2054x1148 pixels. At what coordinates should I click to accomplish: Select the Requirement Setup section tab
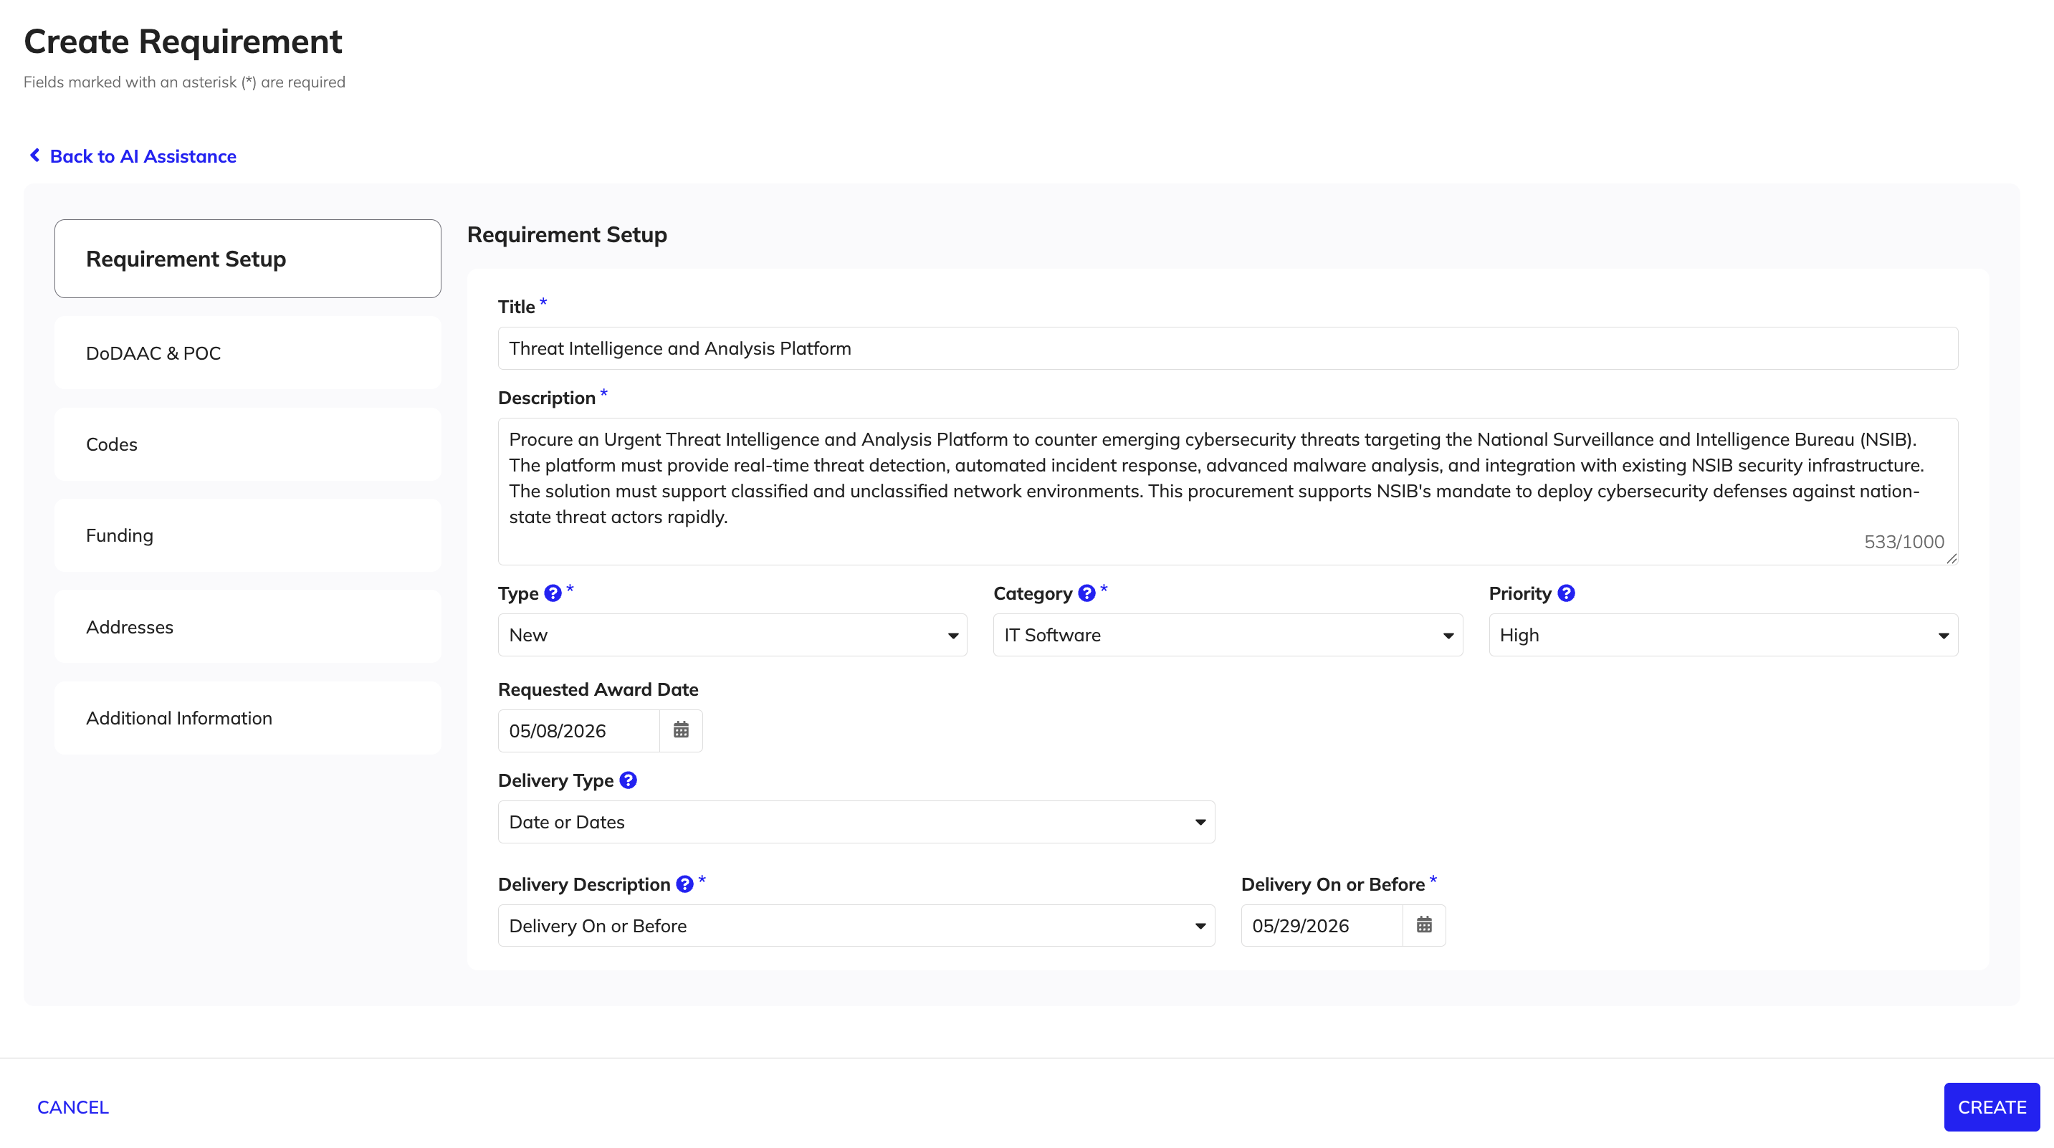pos(247,259)
